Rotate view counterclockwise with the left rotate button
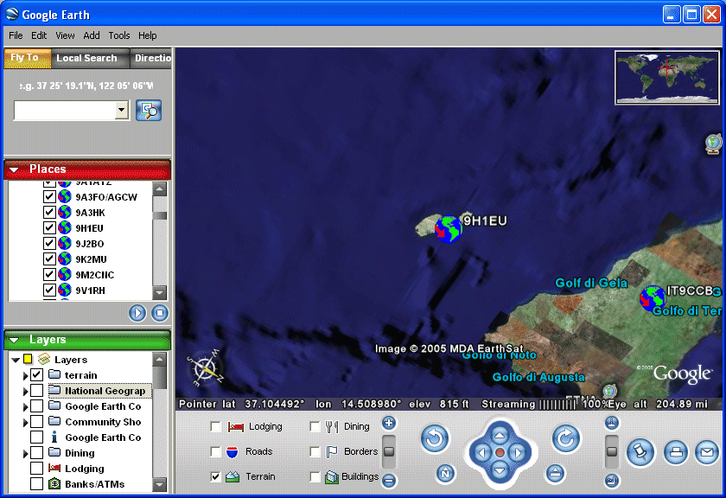Image resolution: width=726 pixels, height=498 pixels. point(435,438)
